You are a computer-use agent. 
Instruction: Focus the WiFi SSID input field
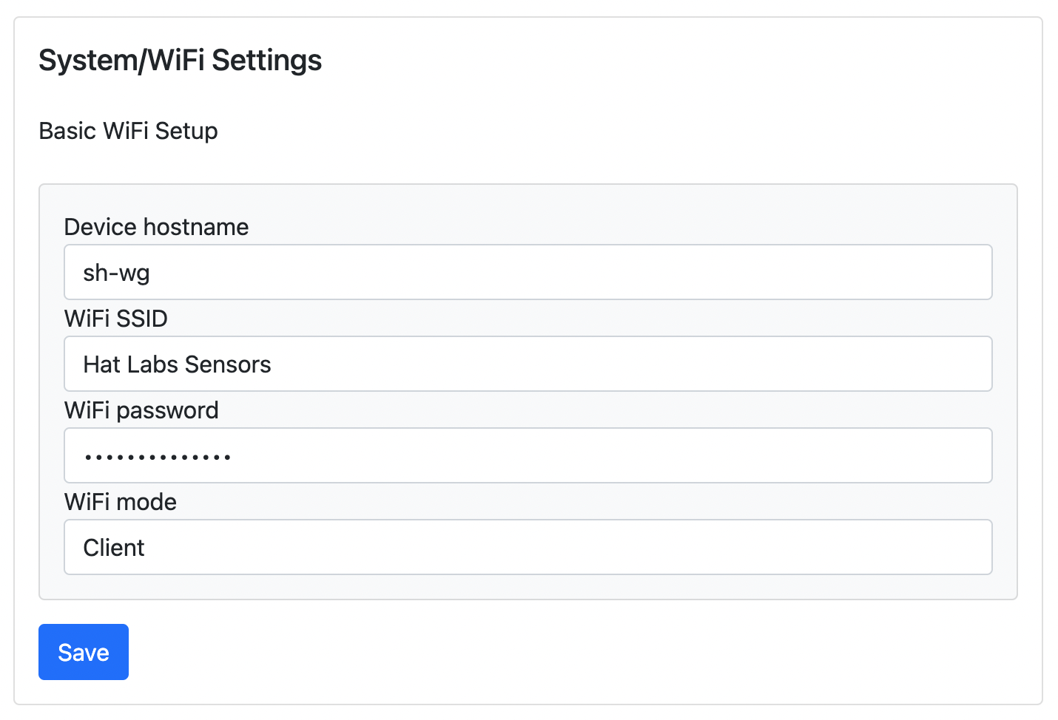[528, 364]
